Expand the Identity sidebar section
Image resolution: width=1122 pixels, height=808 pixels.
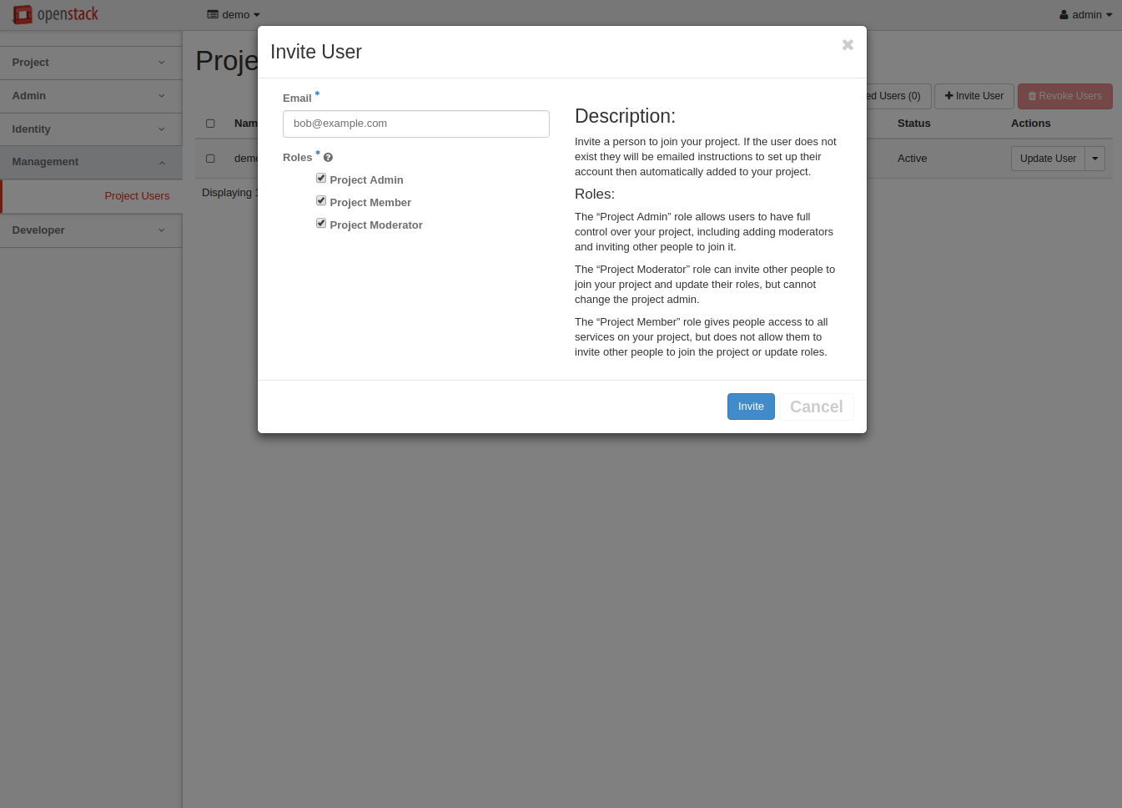pyautogui.click(x=91, y=129)
